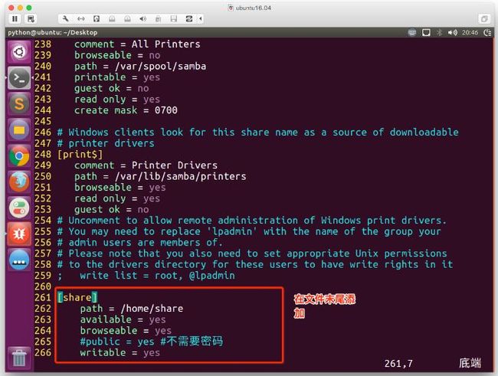Click the sound card speaker icon in VM toolbar
This screenshot has width=498, height=376.
pos(143,18)
